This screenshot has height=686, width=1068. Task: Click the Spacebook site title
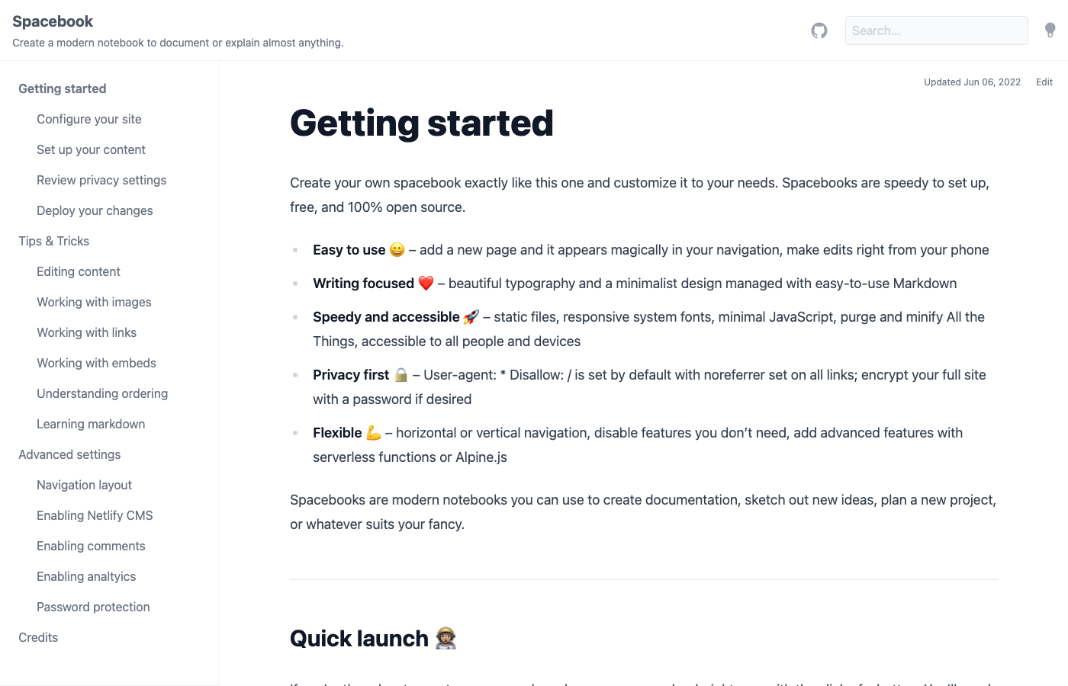[x=52, y=21]
